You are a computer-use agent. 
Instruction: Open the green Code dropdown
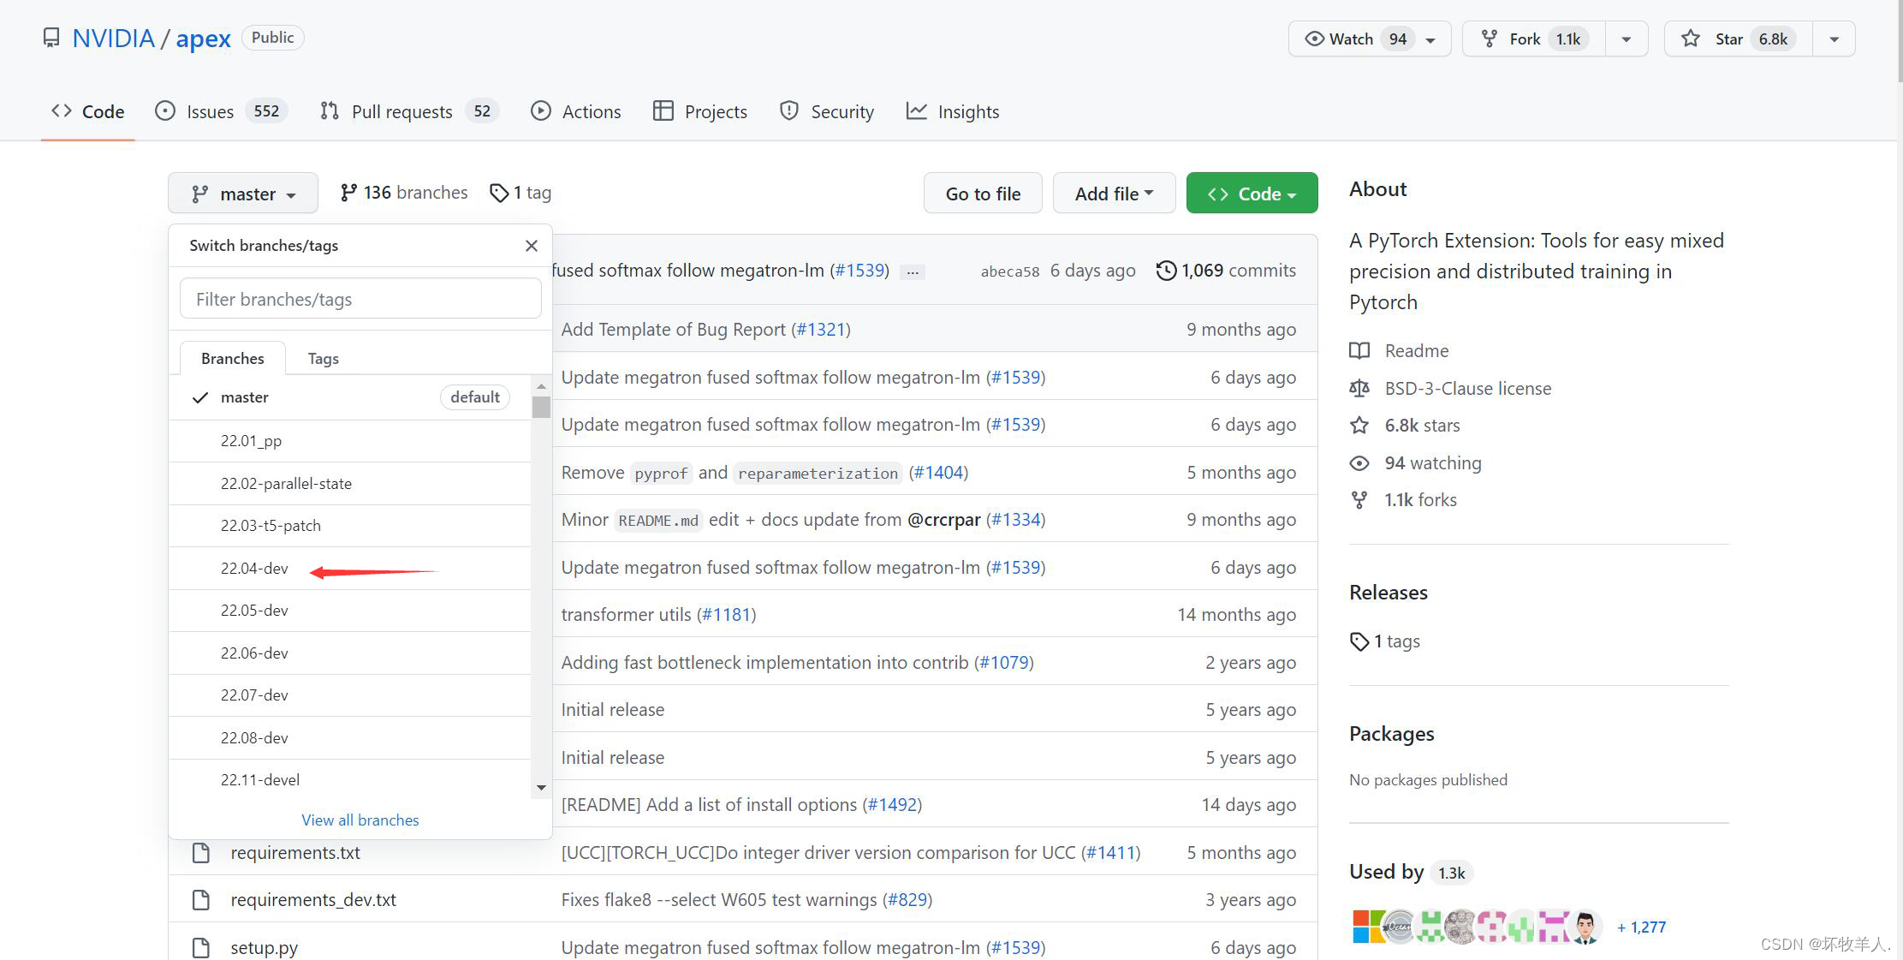[1252, 194]
